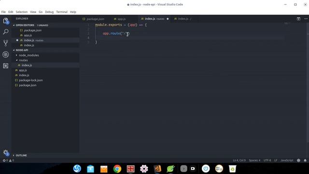This screenshot has height=174, width=309.
Task: Click the Split Editor icon
Action: (x=298, y=19)
